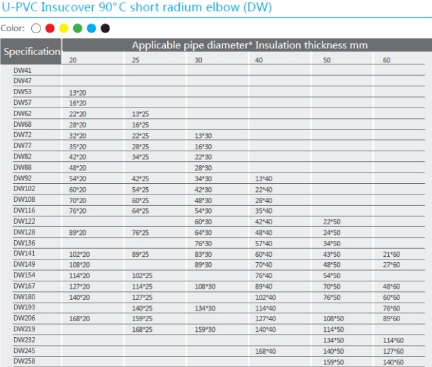The height and width of the screenshot is (367, 432).
Task: Select the DW141 row label
Action: 24,254
